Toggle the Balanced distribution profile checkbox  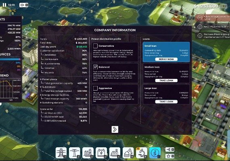[x=95, y=67]
